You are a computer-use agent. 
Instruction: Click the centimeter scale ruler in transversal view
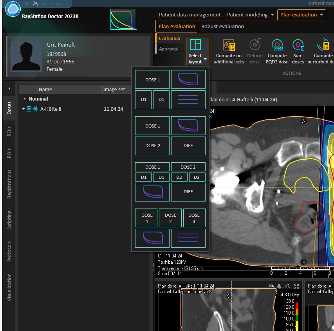[302, 271]
